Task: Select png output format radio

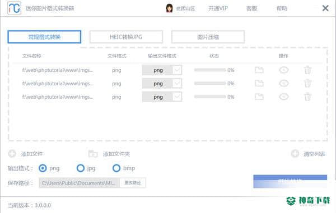Action: 43,168
